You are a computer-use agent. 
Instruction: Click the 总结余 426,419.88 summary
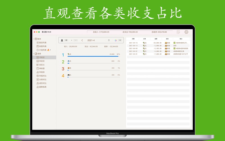(159, 32)
